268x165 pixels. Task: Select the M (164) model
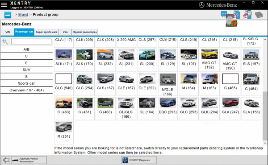pyautogui.click(x=188, y=84)
